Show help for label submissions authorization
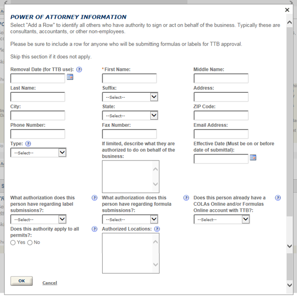Viewport: 297px width, 298px height. click(x=94, y=198)
